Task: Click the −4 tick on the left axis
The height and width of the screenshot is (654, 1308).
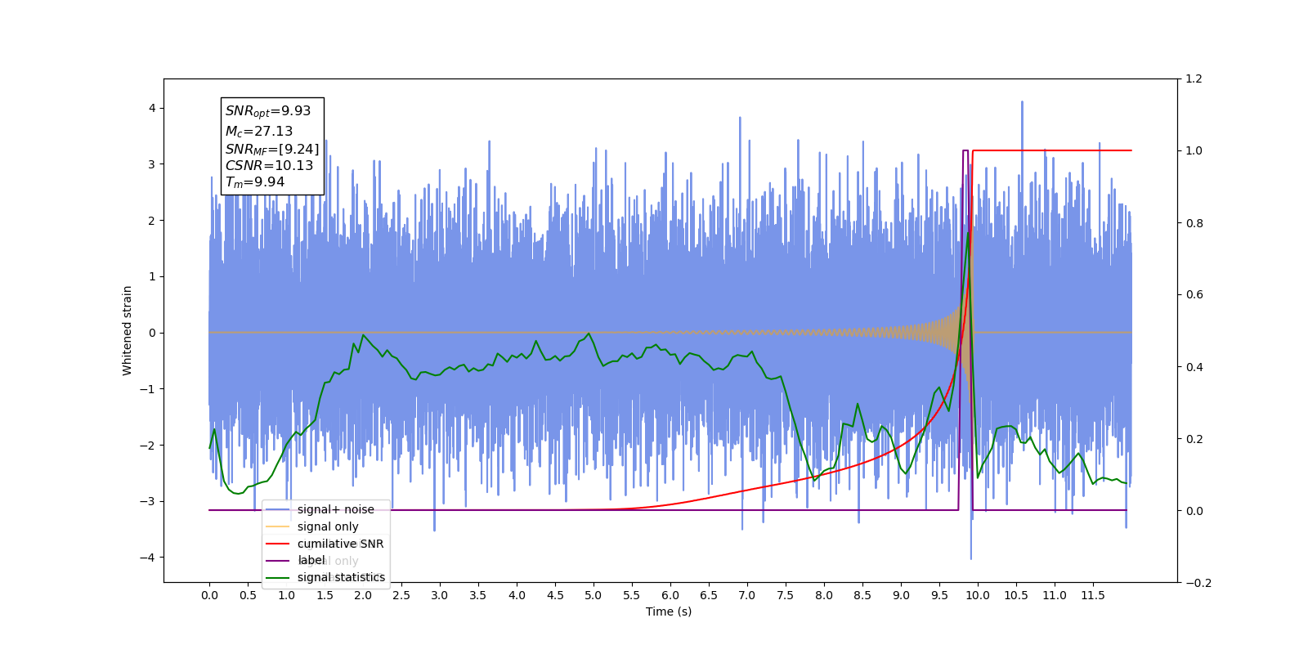Action: [147, 558]
